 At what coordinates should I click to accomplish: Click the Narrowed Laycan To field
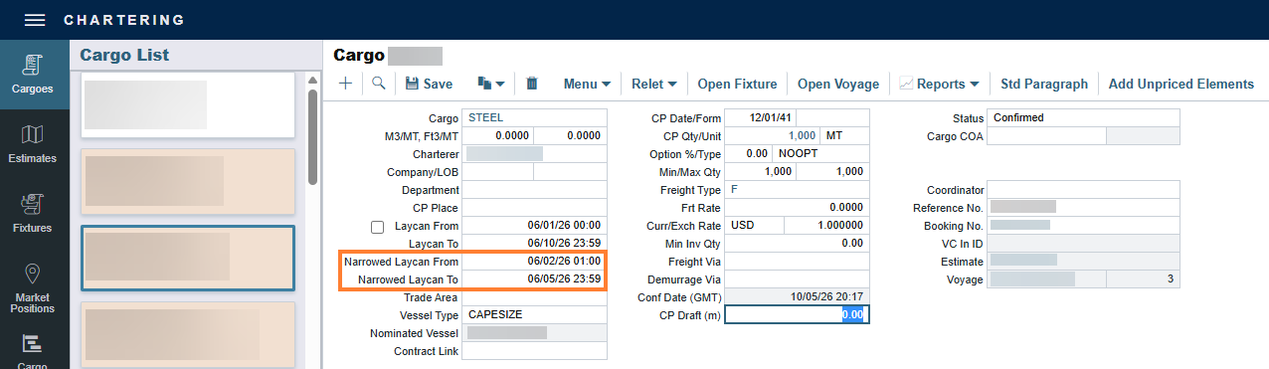coord(534,279)
